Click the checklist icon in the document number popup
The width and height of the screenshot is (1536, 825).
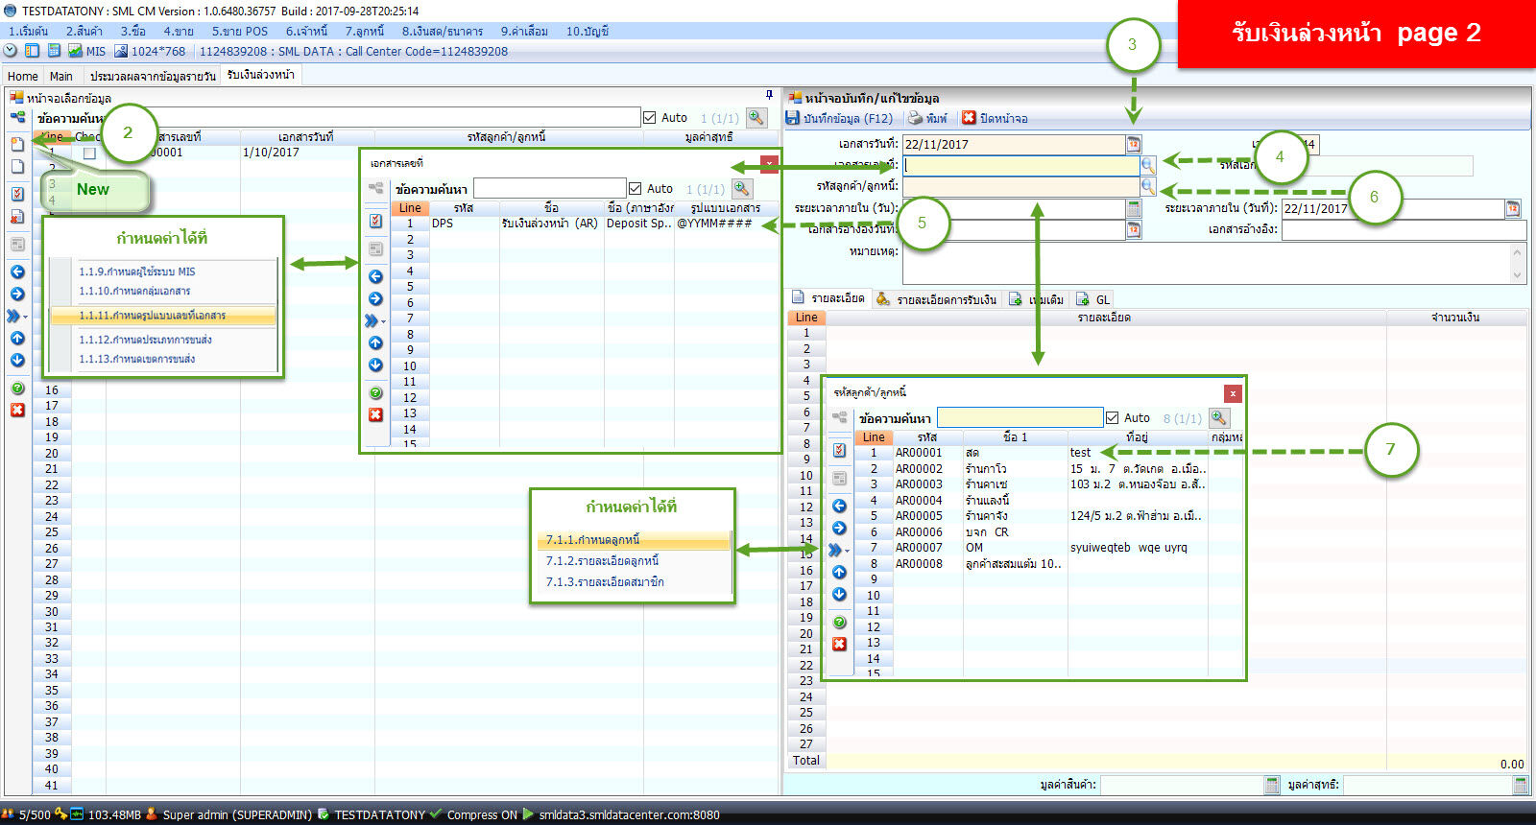click(x=375, y=221)
